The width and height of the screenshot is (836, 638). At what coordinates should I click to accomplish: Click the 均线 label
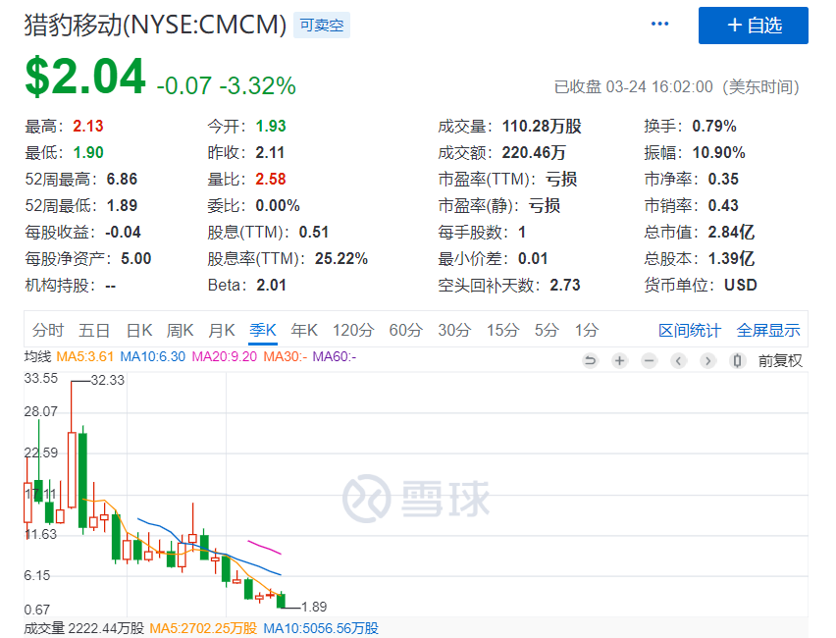coord(37,356)
